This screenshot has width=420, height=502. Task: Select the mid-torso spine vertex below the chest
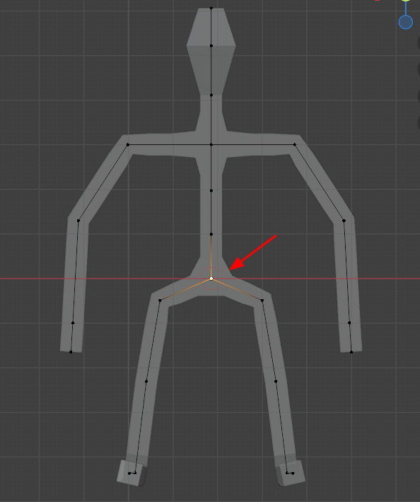coord(211,191)
